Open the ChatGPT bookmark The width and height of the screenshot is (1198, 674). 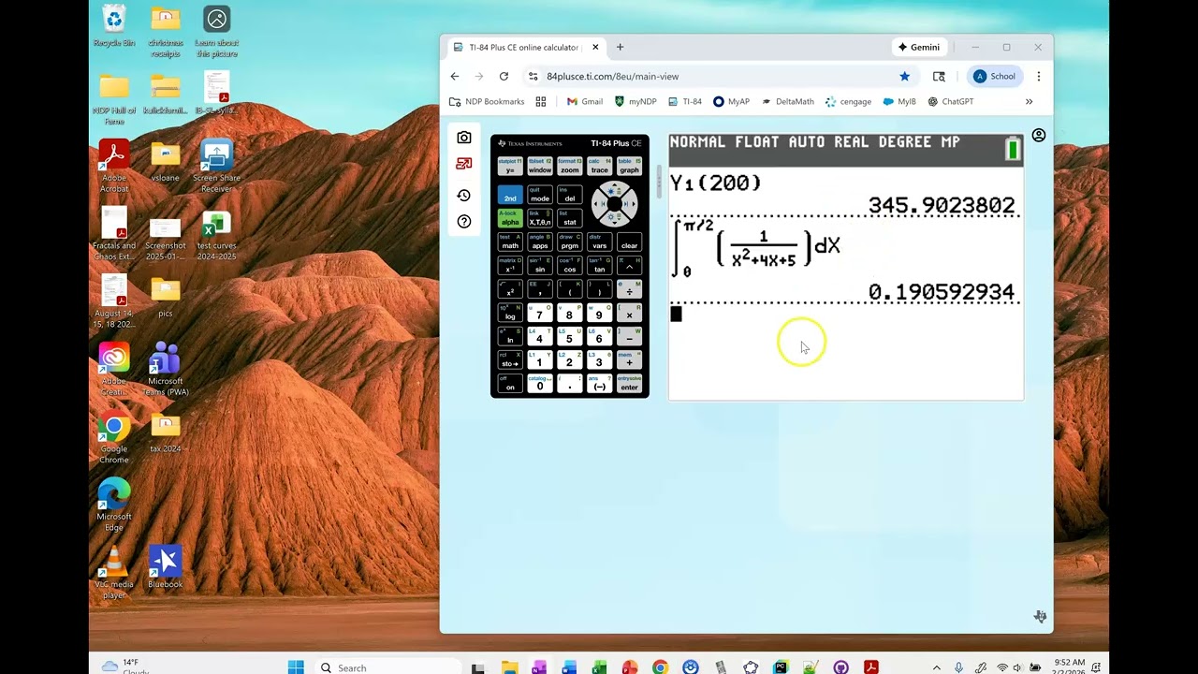(950, 101)
